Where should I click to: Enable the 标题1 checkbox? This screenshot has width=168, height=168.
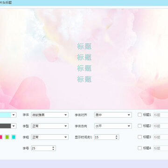click(140, 115)
